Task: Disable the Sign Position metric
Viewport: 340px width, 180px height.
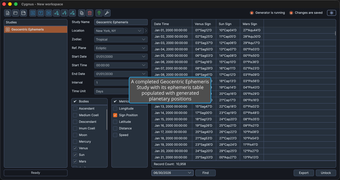Action: pos(115,115)
